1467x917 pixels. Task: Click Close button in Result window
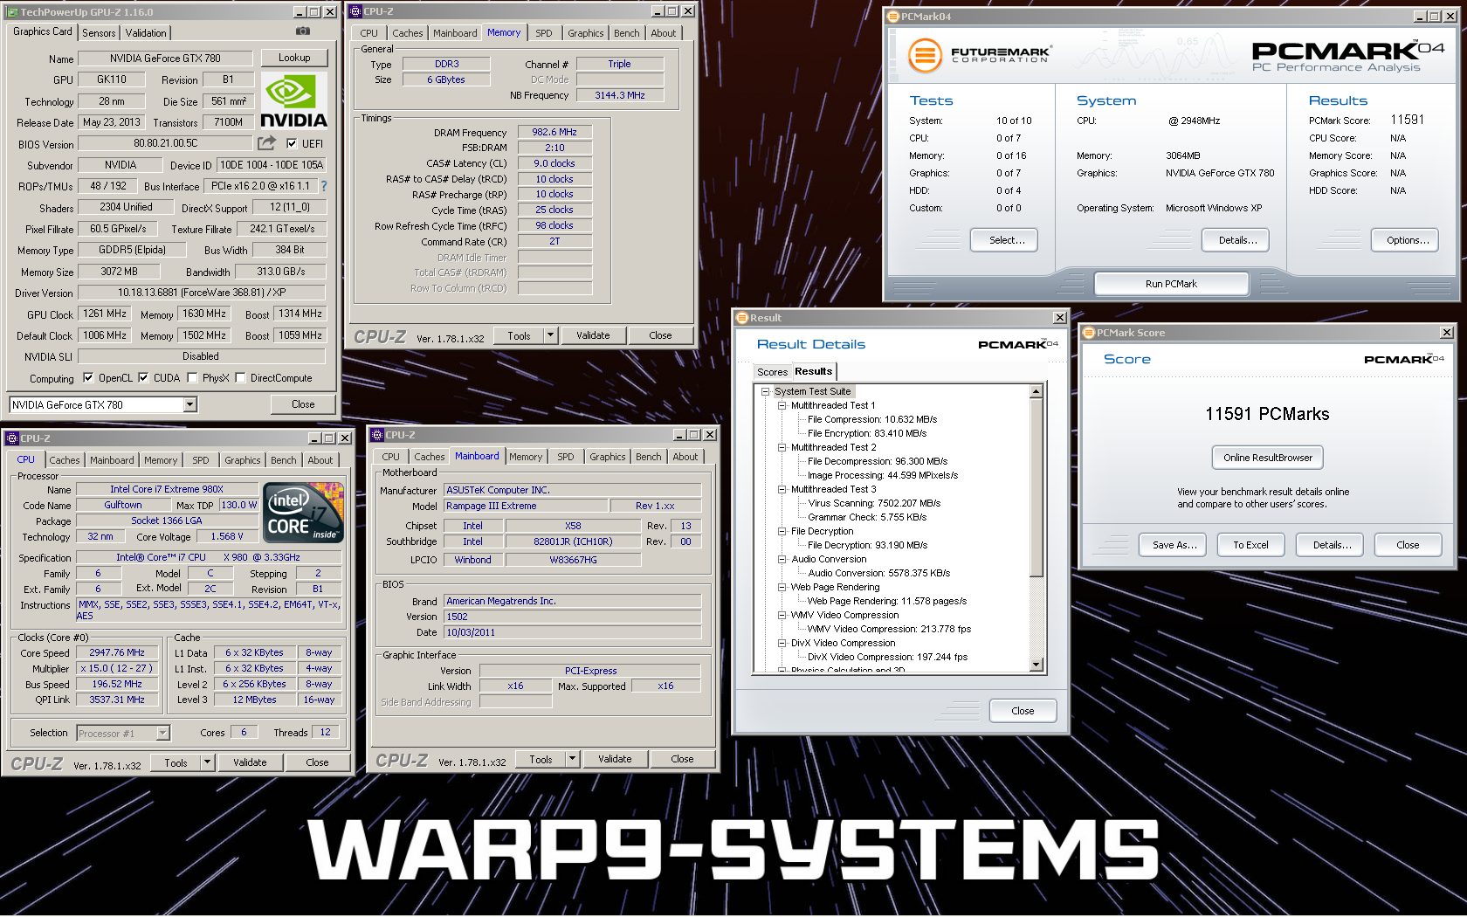(x=1023, y=711)
